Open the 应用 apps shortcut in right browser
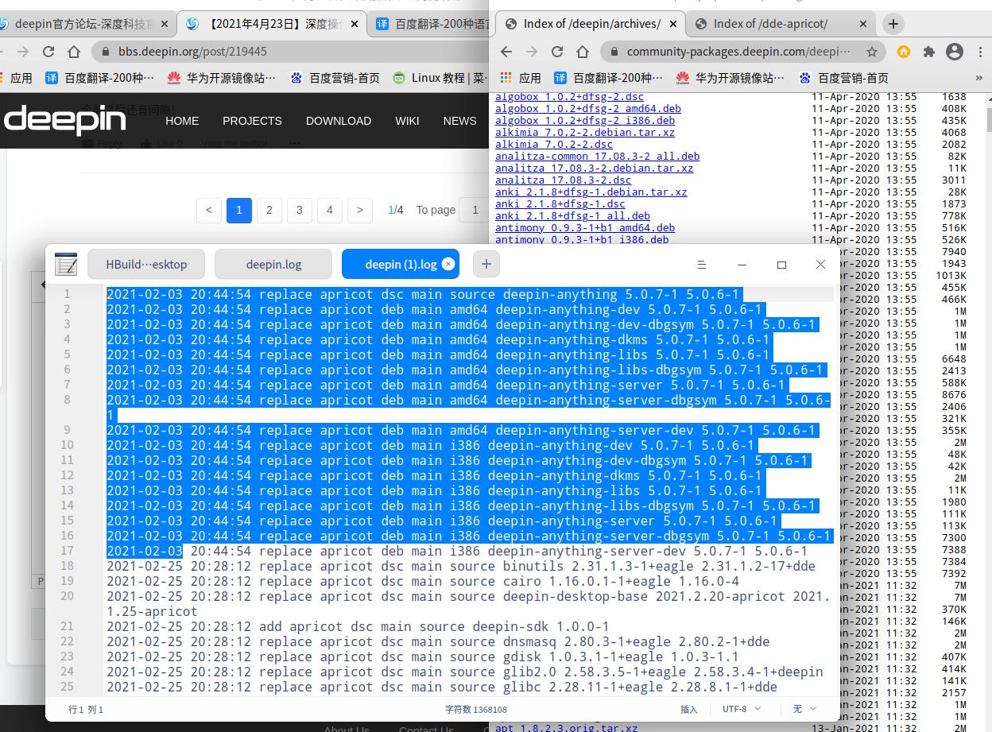The image size is (992, 732). click(520, 78)
